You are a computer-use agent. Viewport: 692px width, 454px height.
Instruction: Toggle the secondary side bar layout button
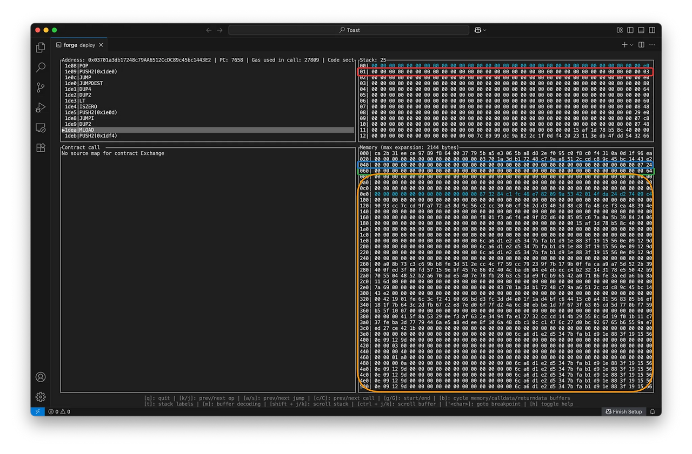point(651,30)
